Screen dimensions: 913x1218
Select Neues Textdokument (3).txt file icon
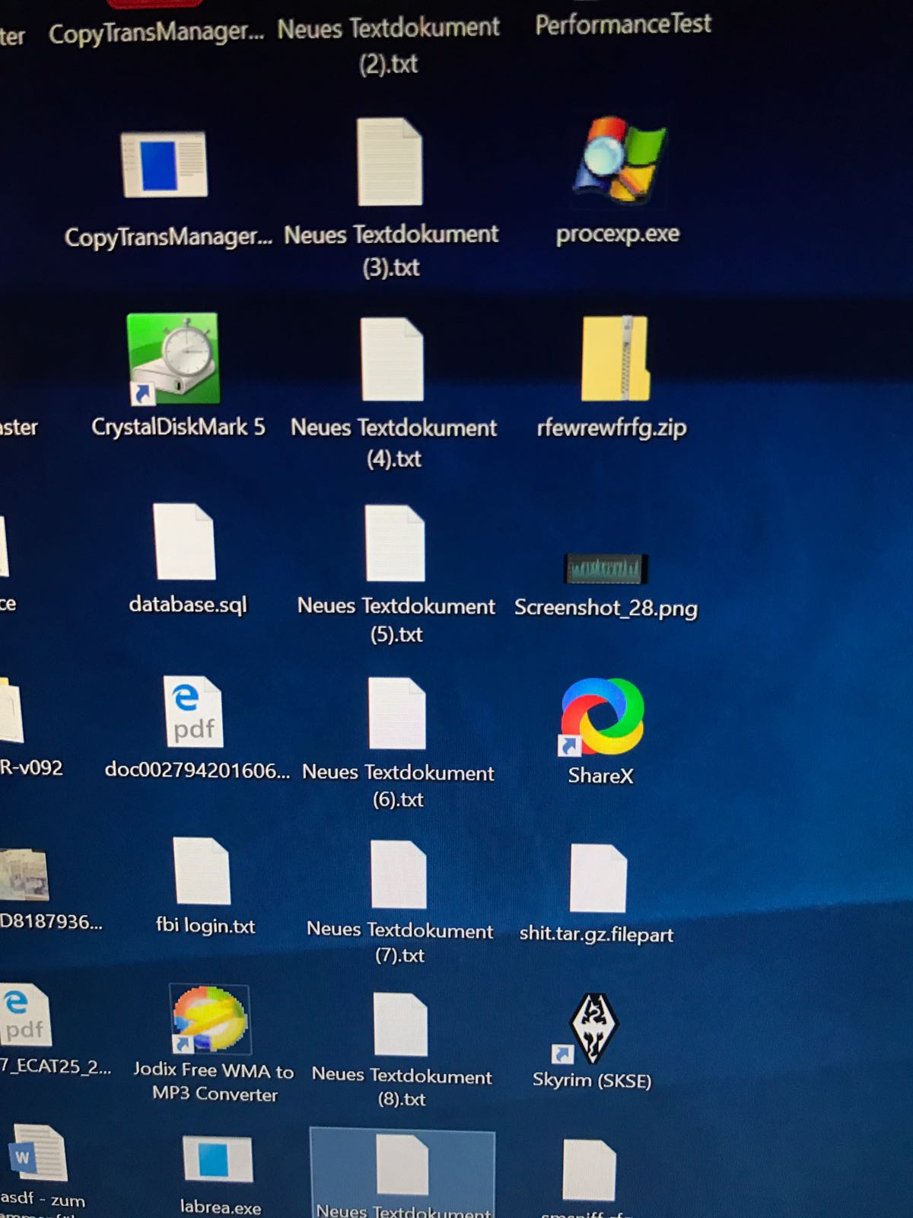[x=390, y=161]
